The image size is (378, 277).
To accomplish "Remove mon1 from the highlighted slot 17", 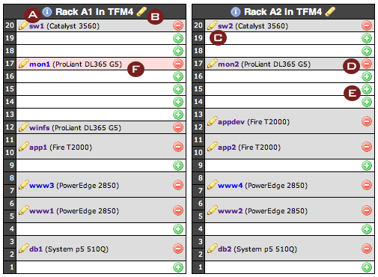I will tap(178, 64).
